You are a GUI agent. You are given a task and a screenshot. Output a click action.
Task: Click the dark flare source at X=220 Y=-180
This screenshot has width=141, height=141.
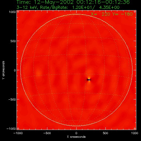89,80
